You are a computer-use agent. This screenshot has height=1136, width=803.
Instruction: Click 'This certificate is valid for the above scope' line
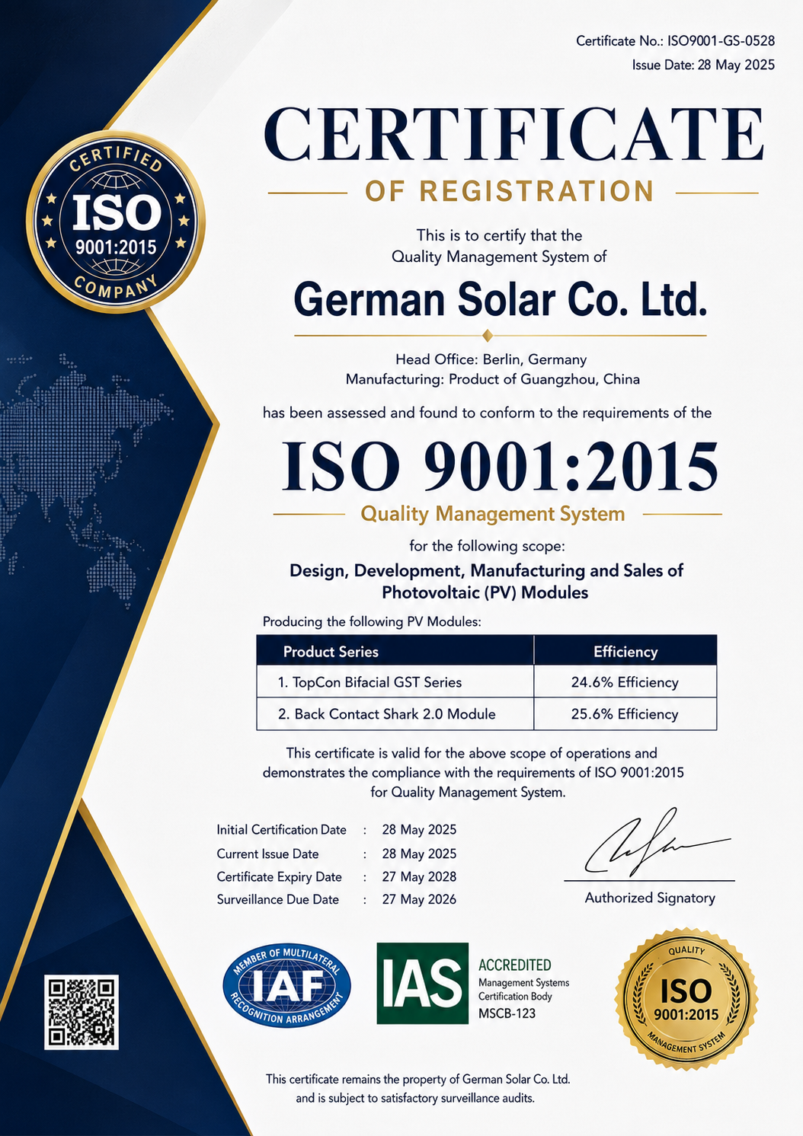472,753
